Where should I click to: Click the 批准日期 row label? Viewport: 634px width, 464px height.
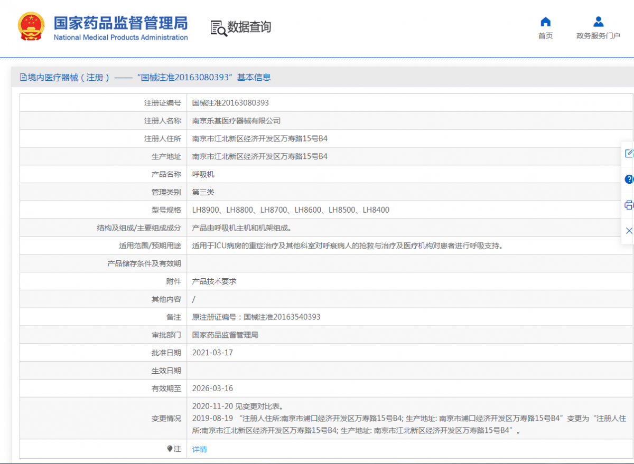coord(166,353)
